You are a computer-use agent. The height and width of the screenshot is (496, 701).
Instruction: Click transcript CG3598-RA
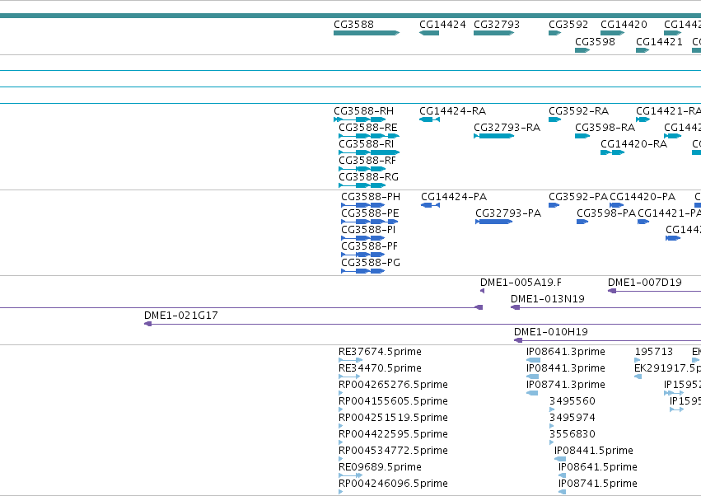(x=582, y=136)
